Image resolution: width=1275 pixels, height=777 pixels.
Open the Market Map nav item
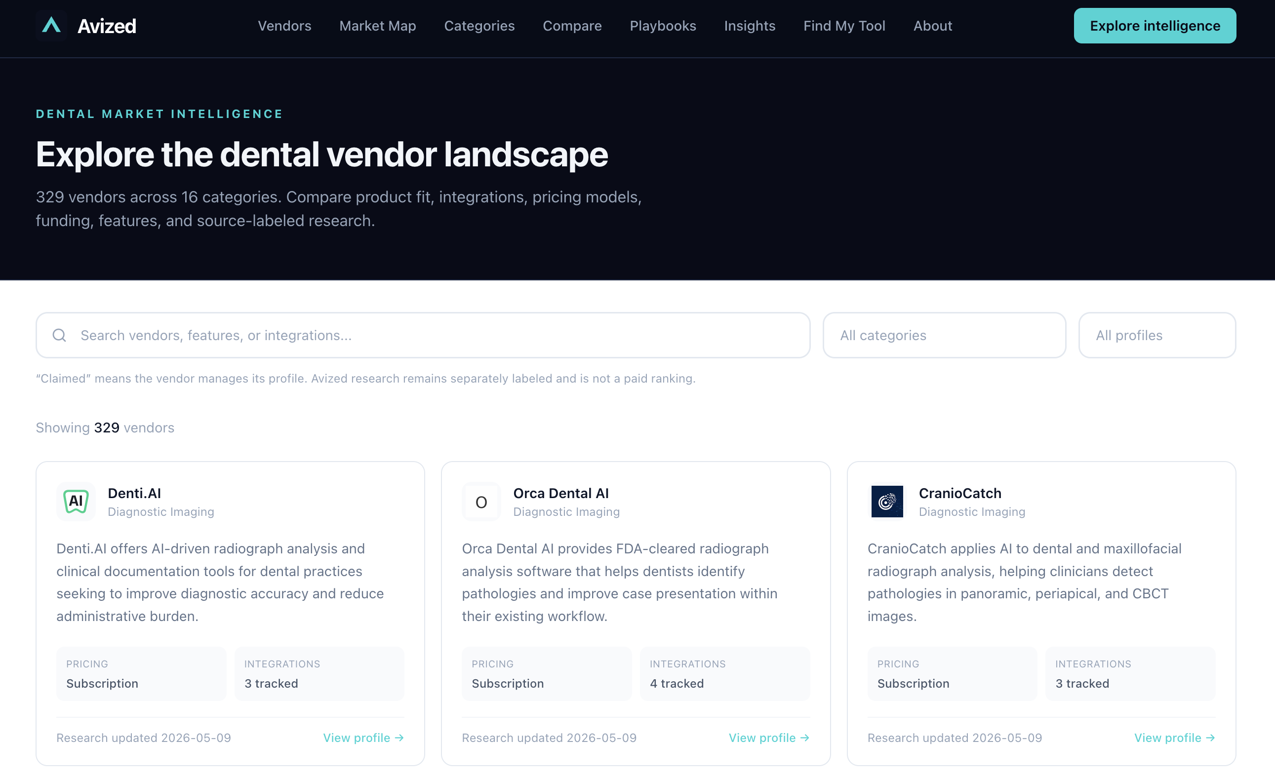(378, 26)
